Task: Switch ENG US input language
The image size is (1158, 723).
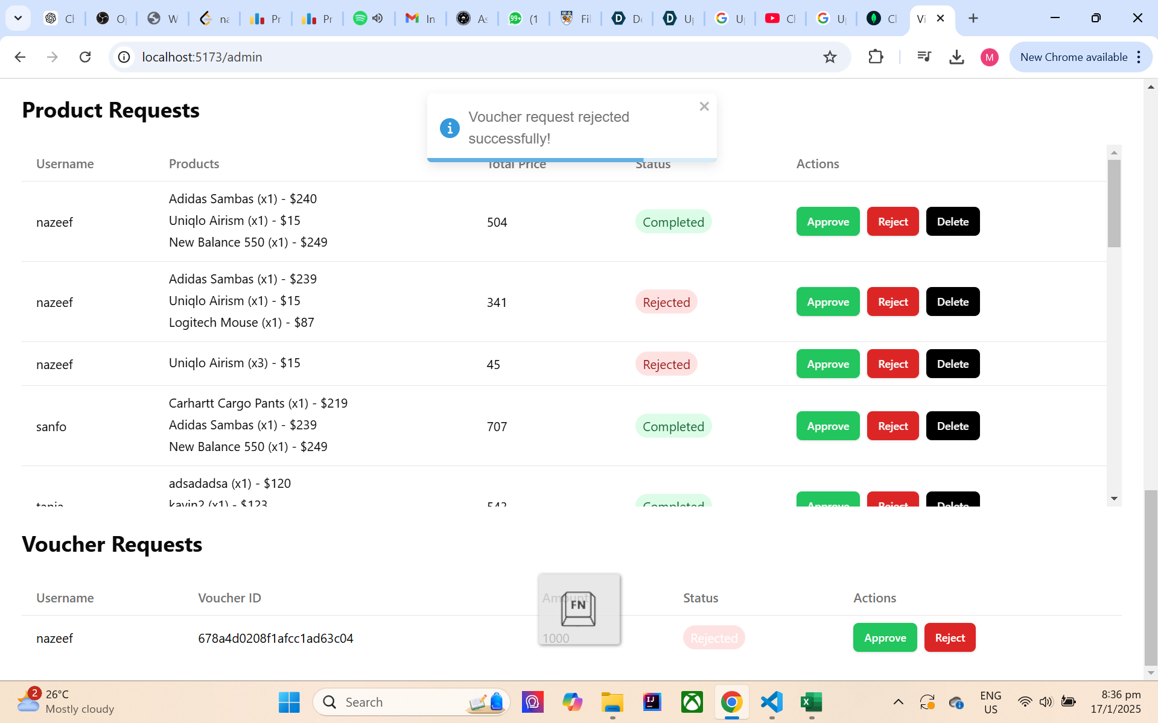Action: click(x=990, y=702)
